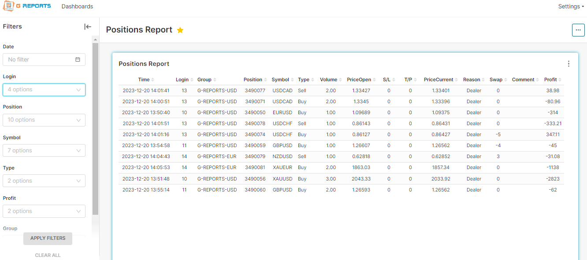Click Clear All filters link
This screenshot has height=260, width=587.
(x=48, y=255)
